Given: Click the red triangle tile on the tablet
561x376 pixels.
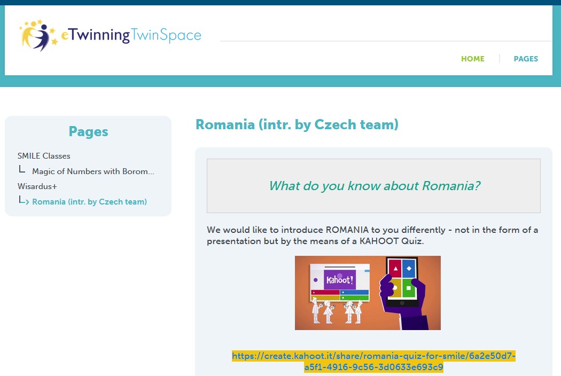Looking at the screenshot, I should click(x=395, y=269).
